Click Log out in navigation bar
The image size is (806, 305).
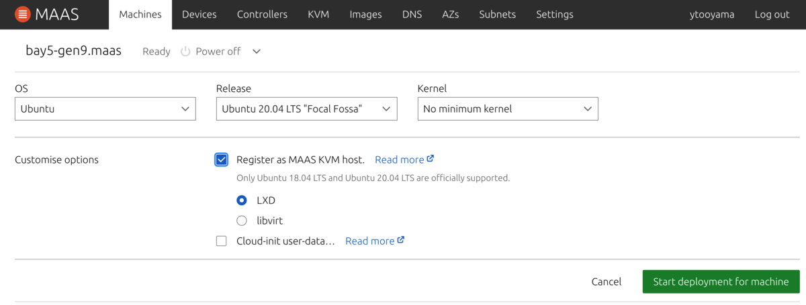point(772,14)
